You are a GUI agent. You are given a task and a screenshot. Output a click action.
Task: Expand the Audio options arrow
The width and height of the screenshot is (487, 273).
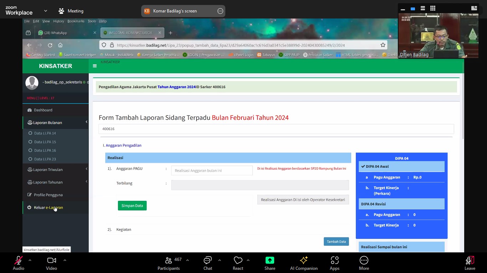point(30,260)
